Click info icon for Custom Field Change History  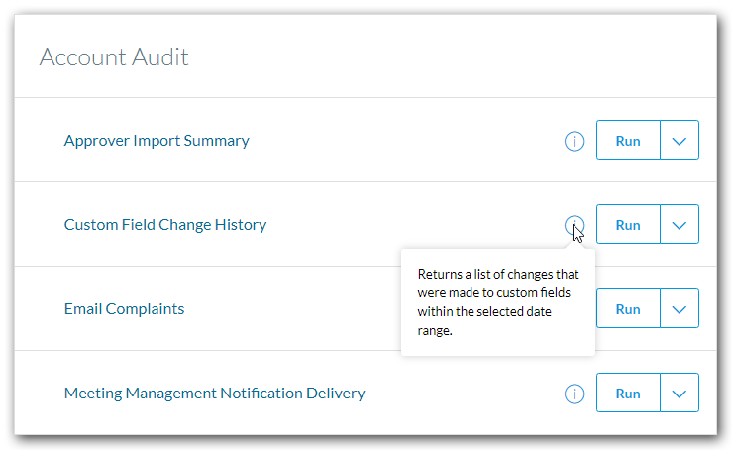coord(575,225)
